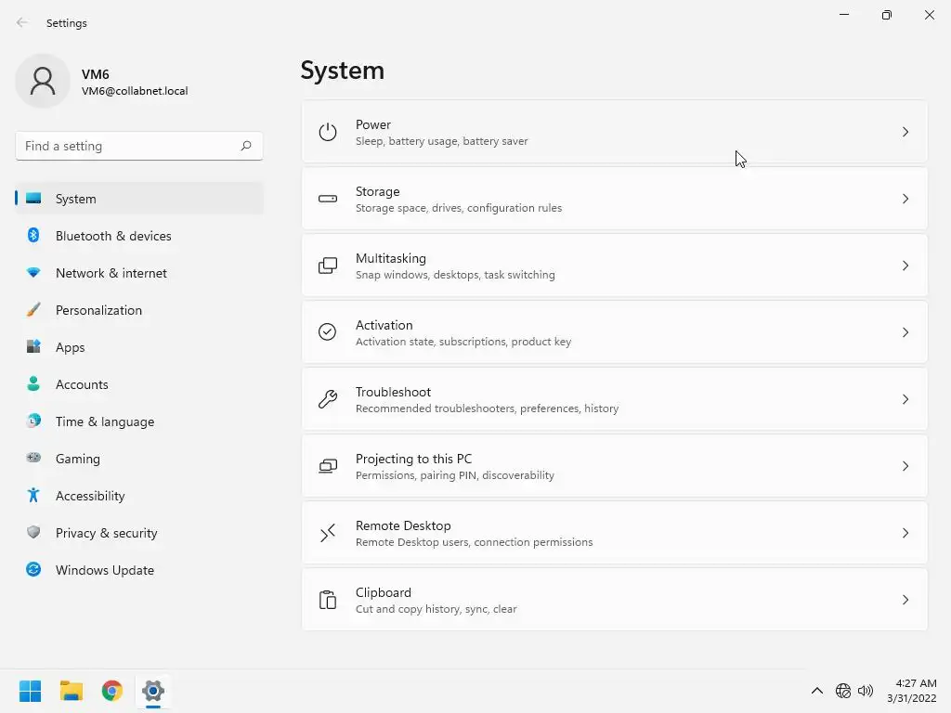Expand Clipboard settings chevron
951x713 pixels.
point(905,600)
